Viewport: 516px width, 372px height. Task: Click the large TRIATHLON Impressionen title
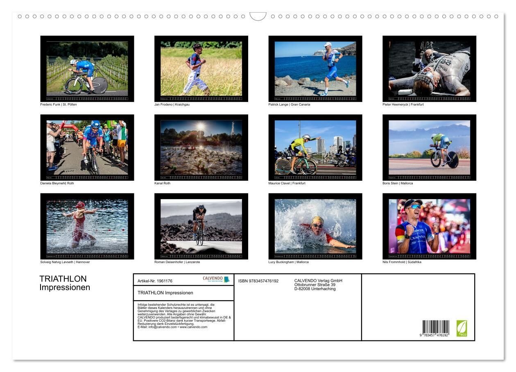[65, 283]
